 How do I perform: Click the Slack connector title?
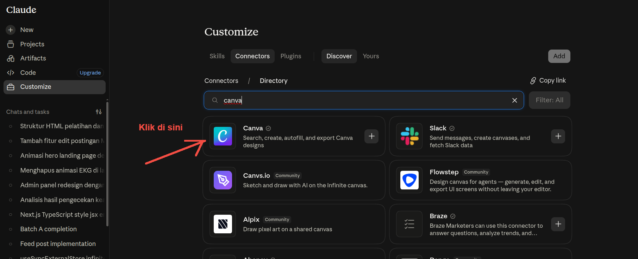click(438, 128)
